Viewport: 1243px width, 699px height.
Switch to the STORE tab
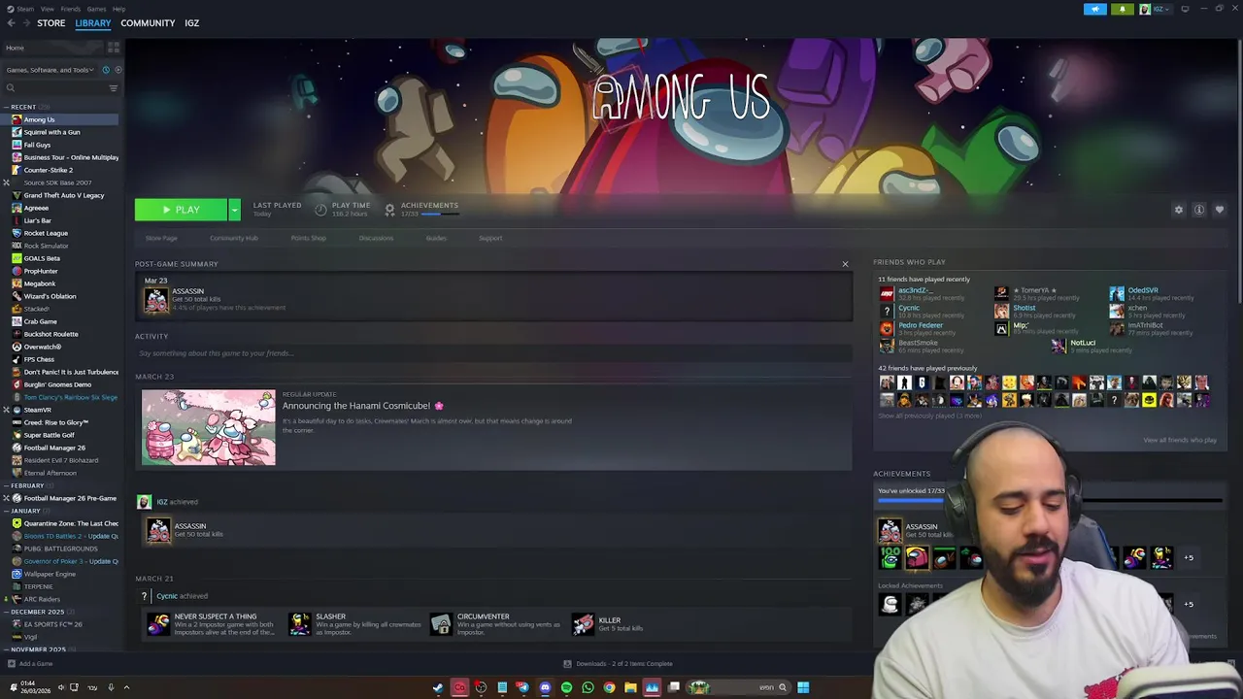(51, 23)
